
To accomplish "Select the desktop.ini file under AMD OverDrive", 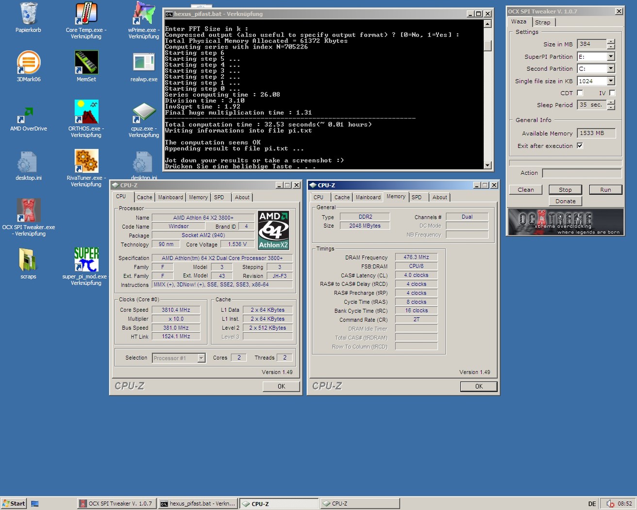I will 28,162.
